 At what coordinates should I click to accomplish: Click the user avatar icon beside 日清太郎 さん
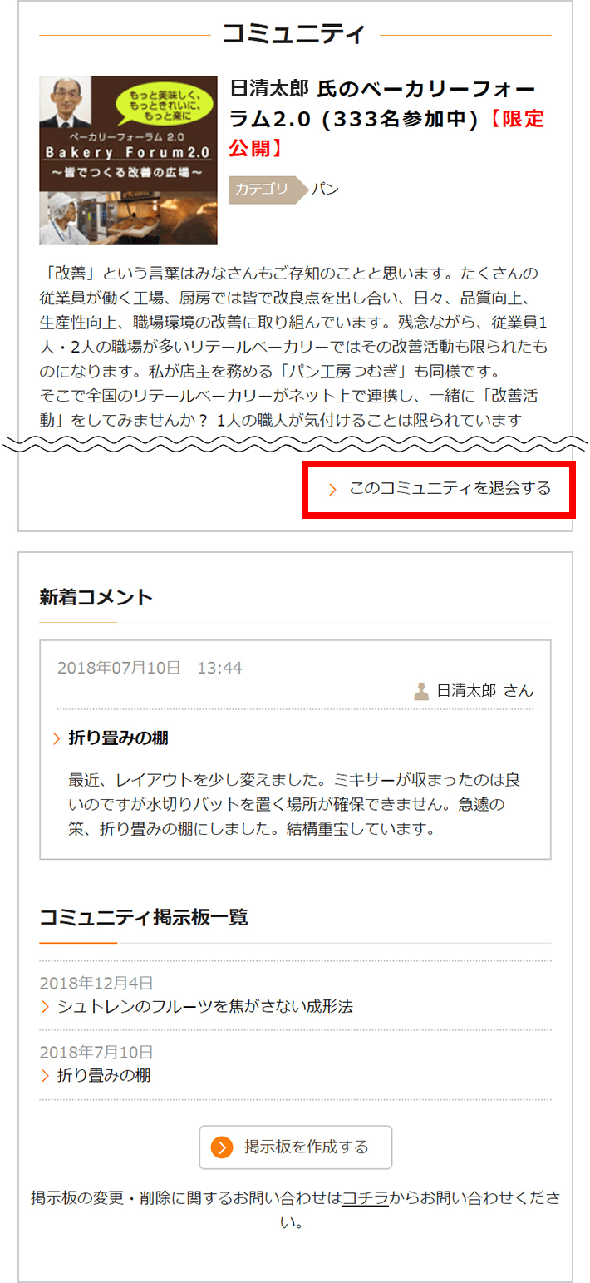pos(421,690)
